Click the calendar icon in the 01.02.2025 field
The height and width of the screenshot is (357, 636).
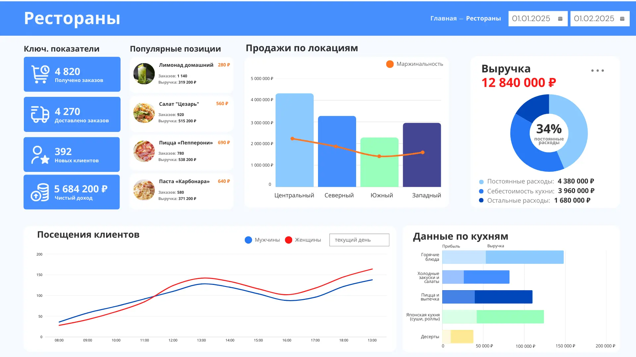click(622, 19)
